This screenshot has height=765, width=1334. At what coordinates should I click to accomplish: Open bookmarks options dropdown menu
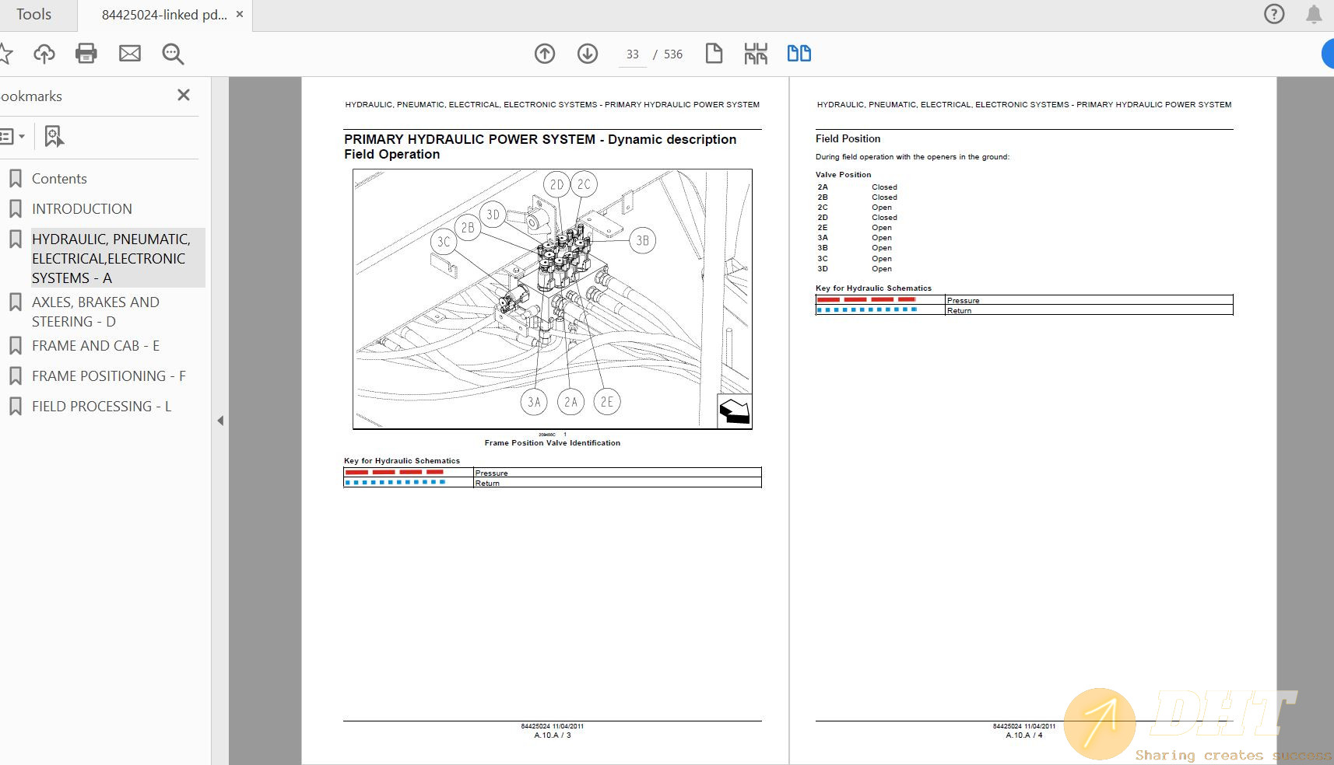point(13,137)
